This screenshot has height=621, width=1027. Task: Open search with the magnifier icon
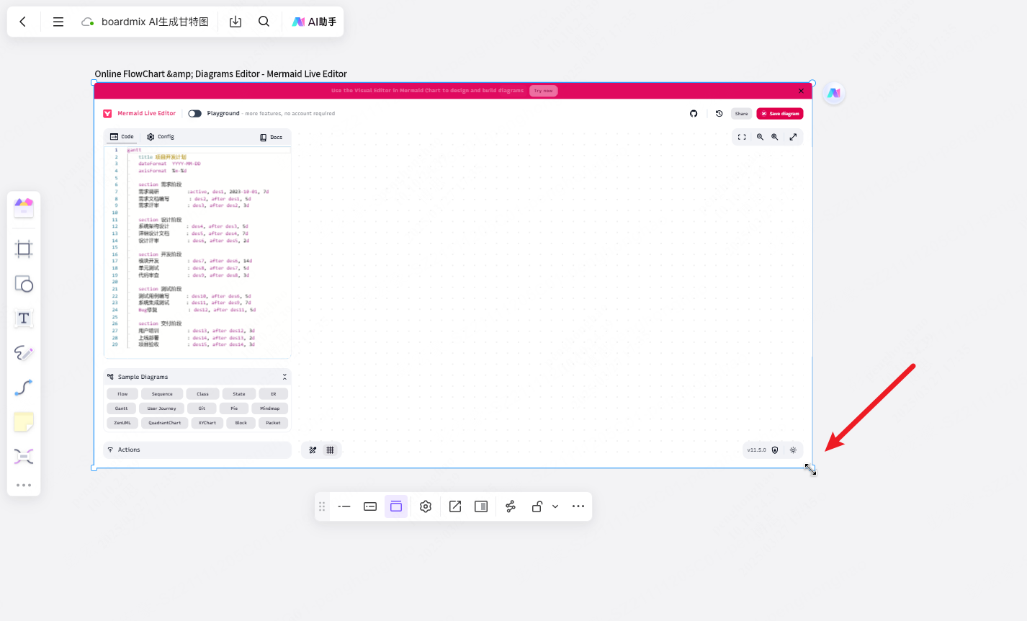point(264,22)
